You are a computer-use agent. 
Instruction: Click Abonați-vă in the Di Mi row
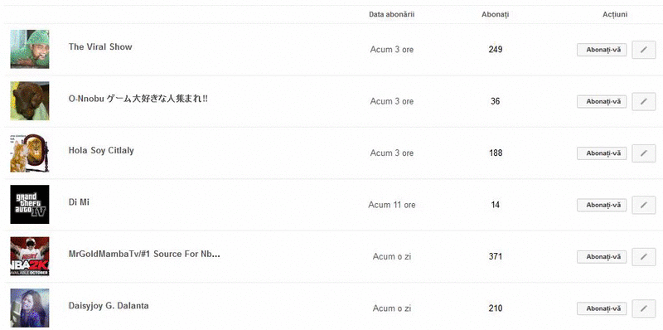tap(602, 205)
